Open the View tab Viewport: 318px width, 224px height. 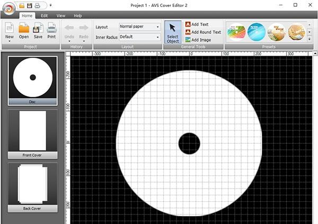(x=61, y=16)
